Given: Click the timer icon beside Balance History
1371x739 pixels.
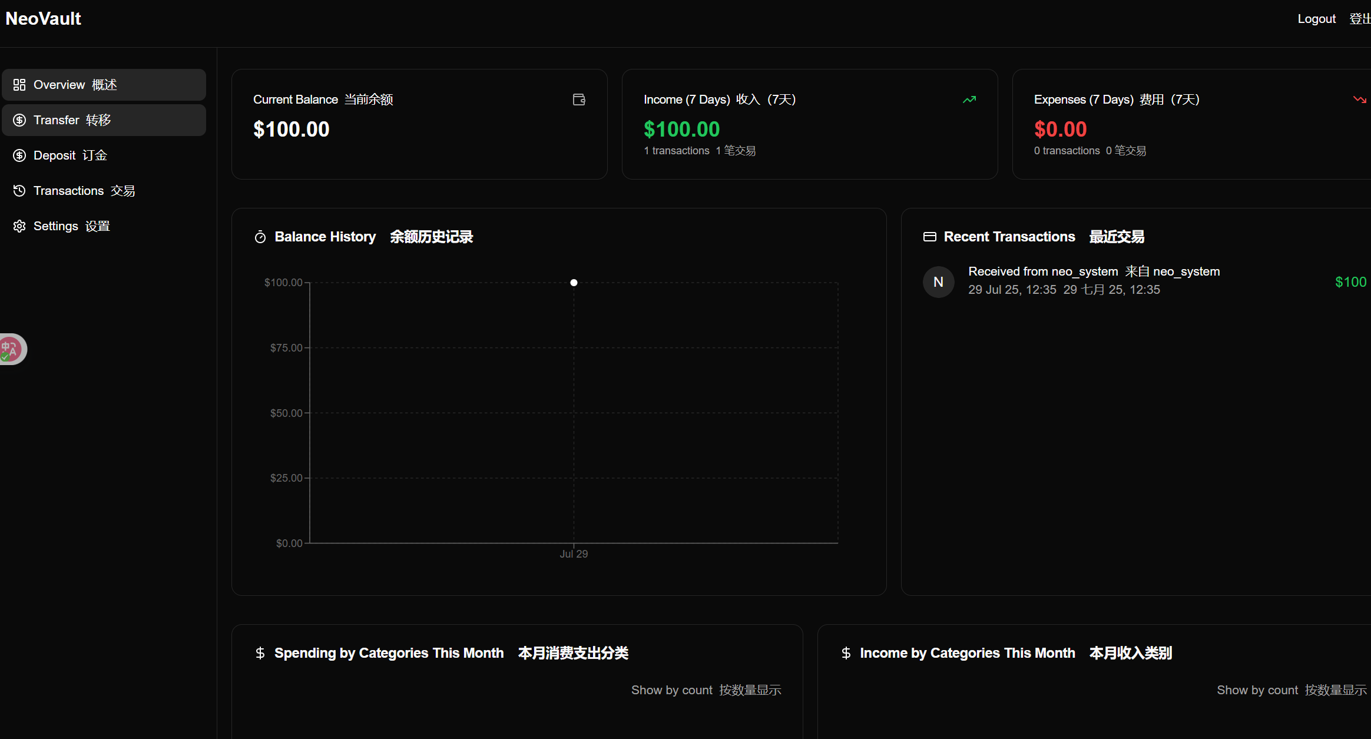Looking at the screenshot, I should click(x=260, y=237).
